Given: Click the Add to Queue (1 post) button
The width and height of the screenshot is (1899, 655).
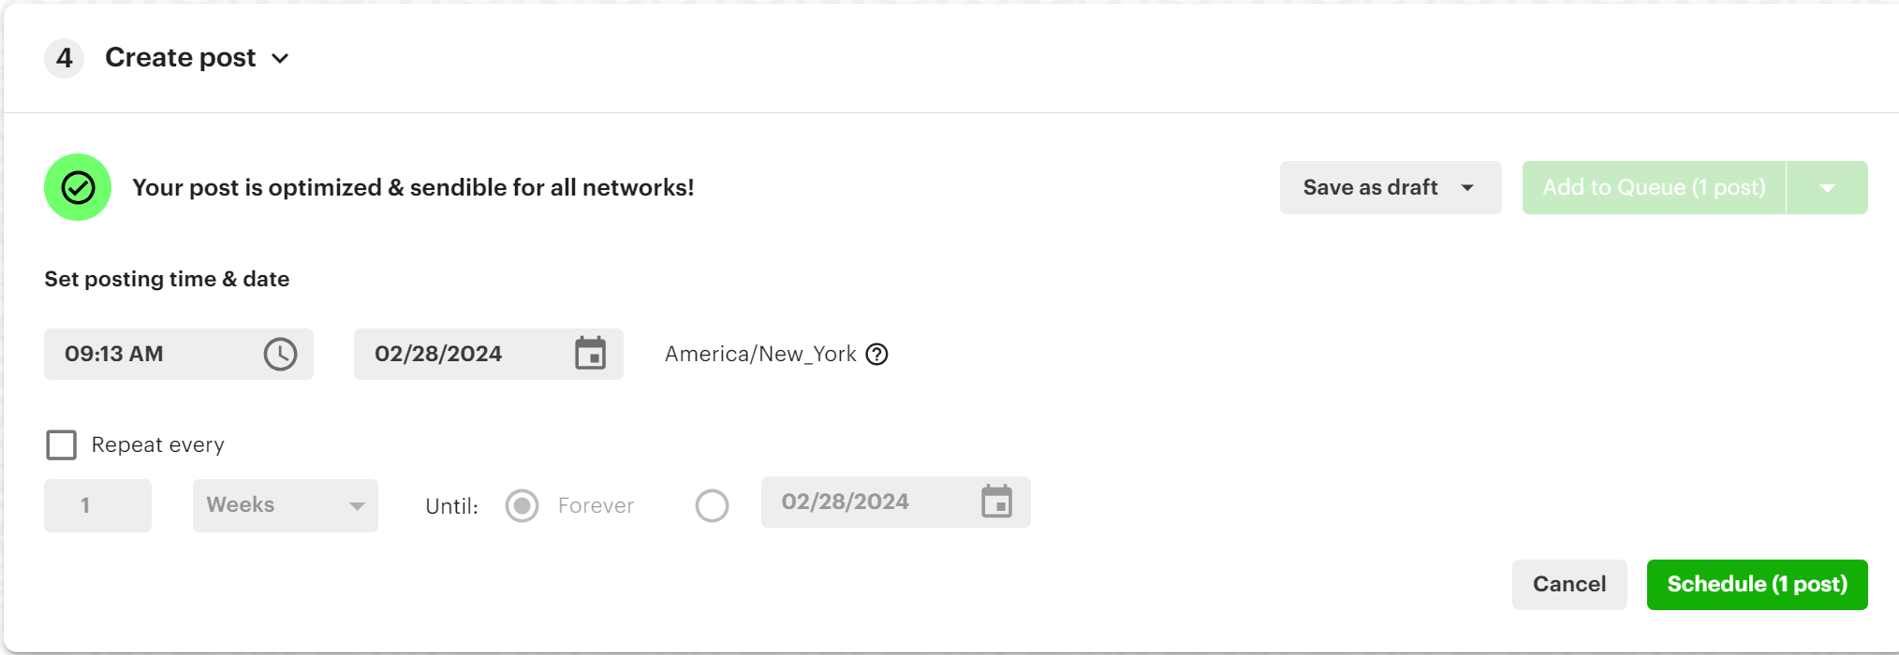Looking at the screenshot, I should 1653,187.
